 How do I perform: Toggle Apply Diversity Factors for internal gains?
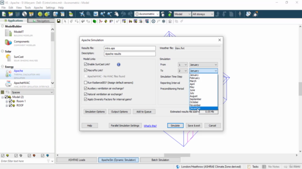point(85,99)
